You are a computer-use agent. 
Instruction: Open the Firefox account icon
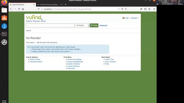click(x=149, y=9)
